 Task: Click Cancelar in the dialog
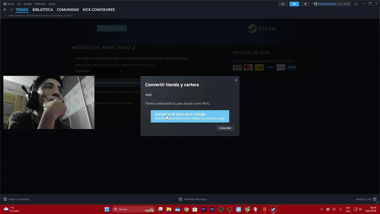pos(225,128)
